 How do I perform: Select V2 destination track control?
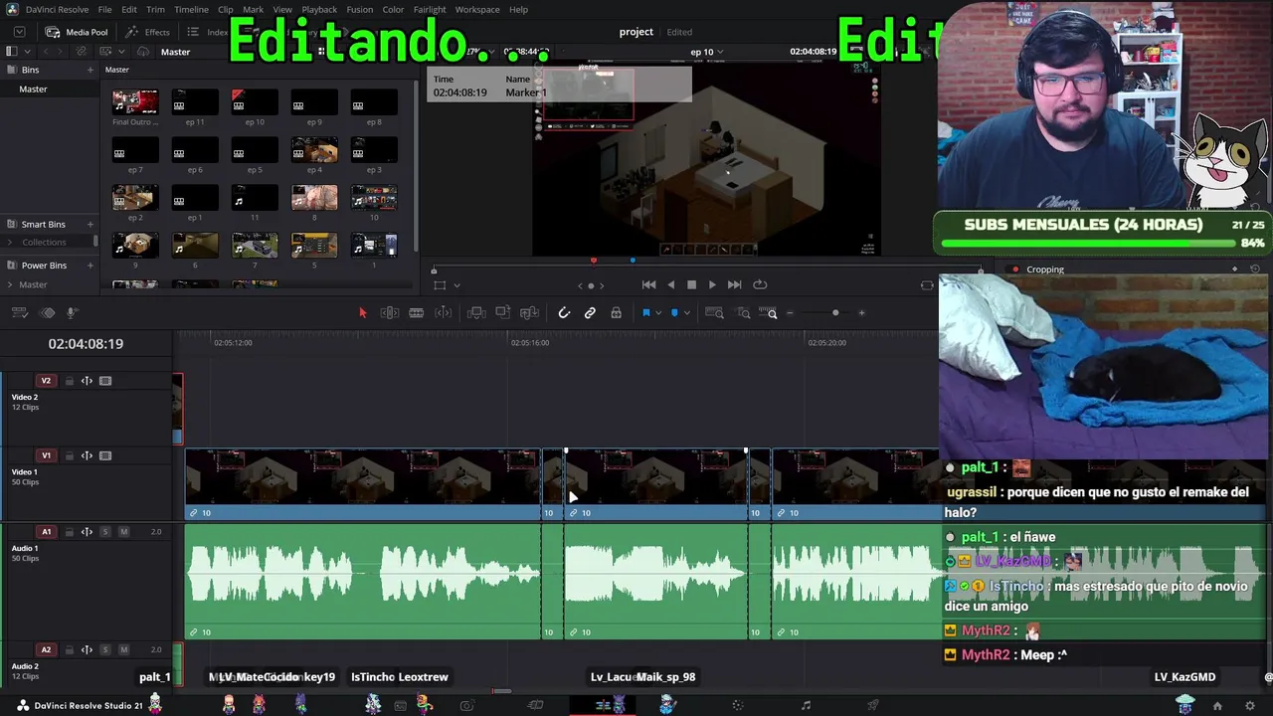pos(46,381)
